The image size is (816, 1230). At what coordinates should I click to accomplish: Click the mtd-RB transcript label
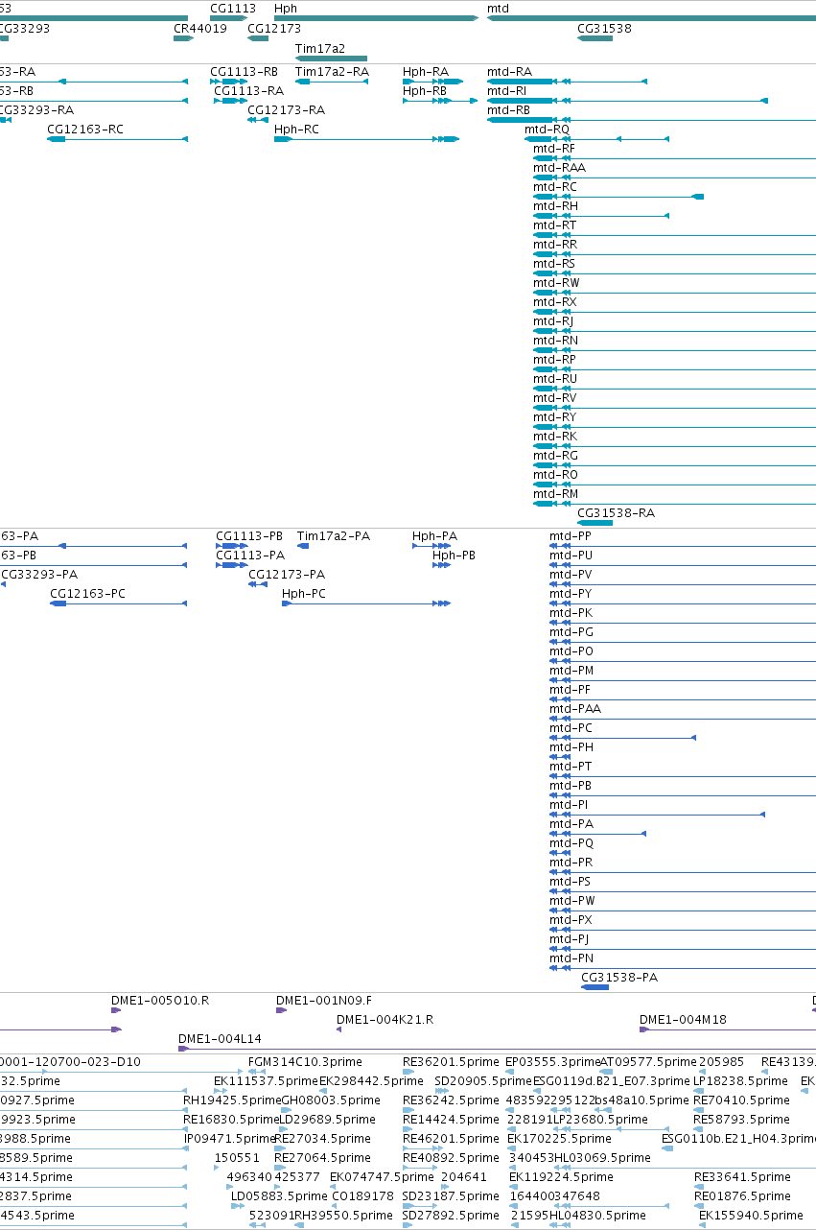point(508,110)
